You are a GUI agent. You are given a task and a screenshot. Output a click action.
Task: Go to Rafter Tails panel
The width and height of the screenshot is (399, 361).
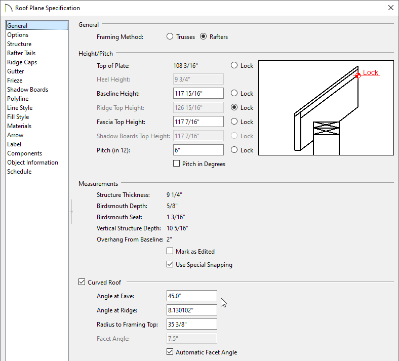pos(21,53)
